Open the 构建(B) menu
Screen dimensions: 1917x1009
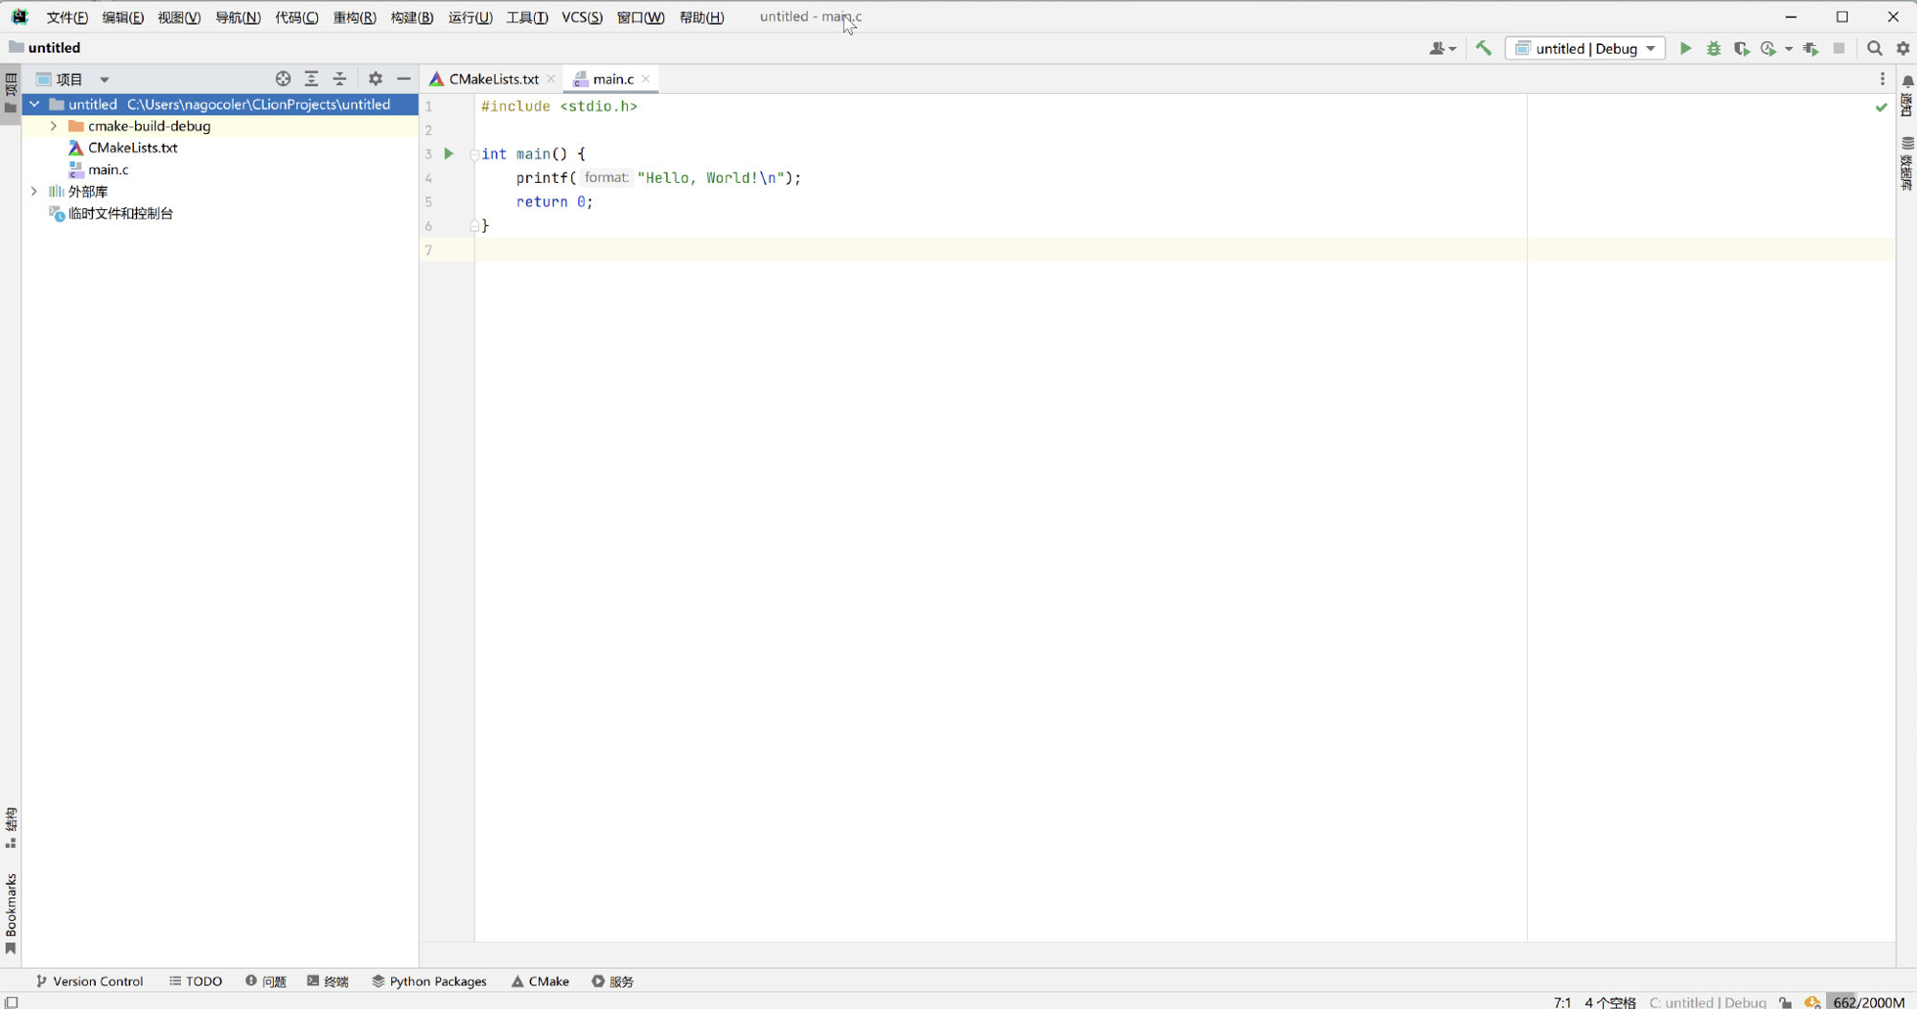coord(412,18)
